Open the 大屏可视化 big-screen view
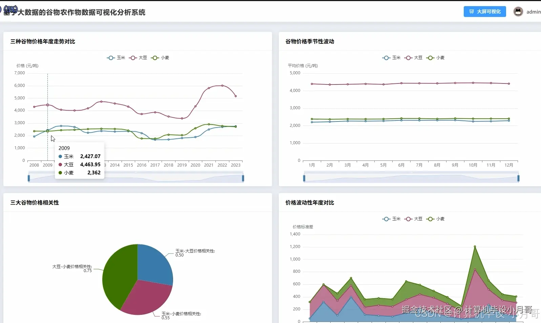Viewport: 541px width, 323px height. (x=485, y=12)
